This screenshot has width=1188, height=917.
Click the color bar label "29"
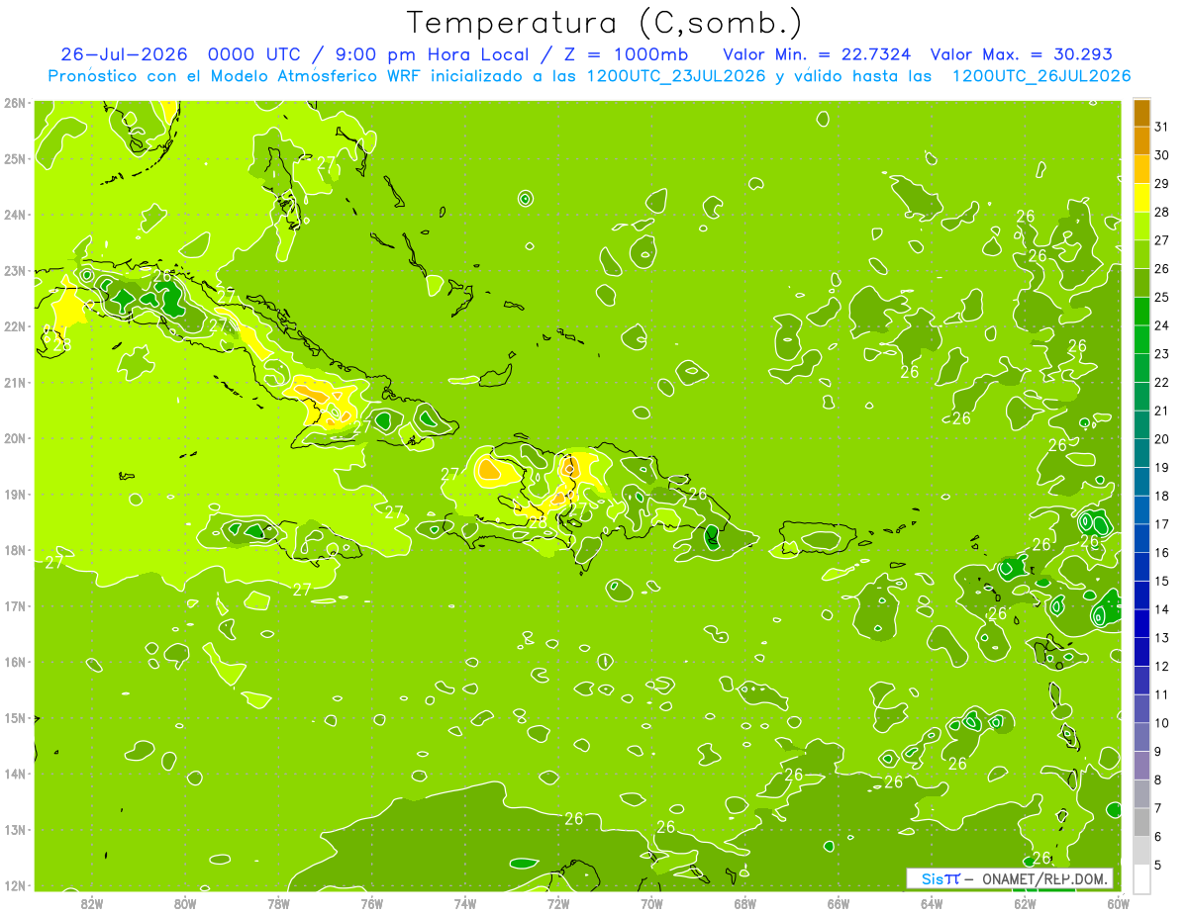(x=1162, y=184)
